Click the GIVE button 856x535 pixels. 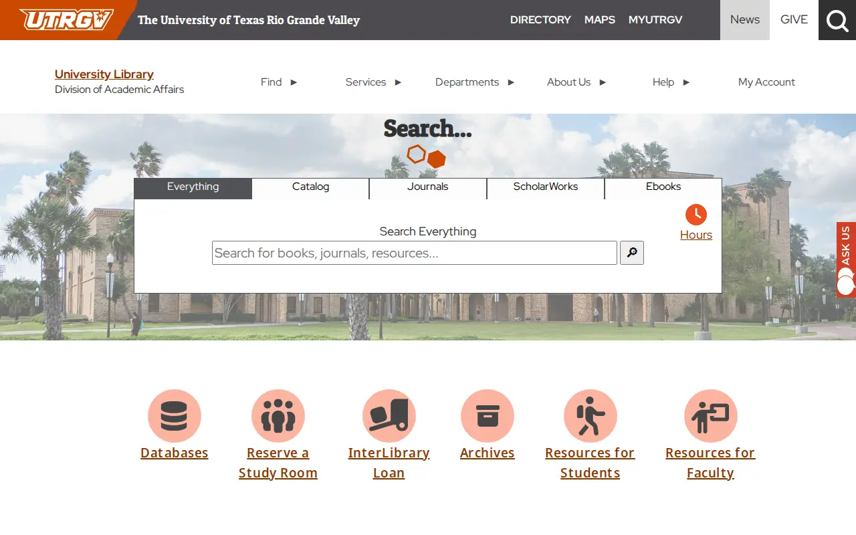(x=794, y=20)
